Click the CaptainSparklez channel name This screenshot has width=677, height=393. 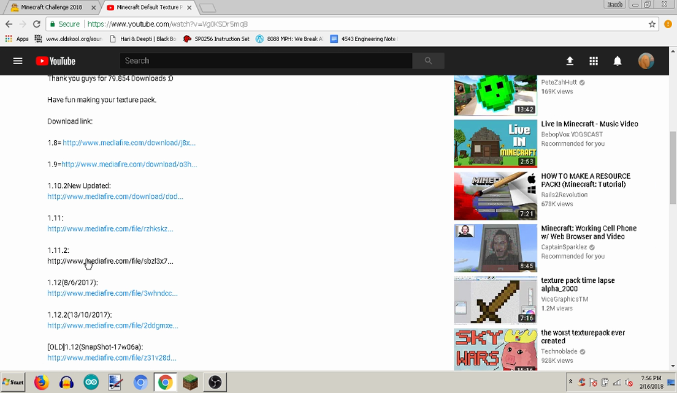(x=564, y=247)
